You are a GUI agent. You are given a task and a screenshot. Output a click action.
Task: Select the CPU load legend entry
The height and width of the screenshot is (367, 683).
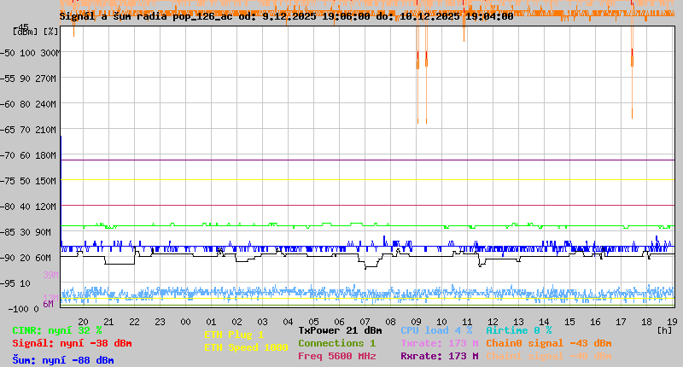click(x=436, y=330)
